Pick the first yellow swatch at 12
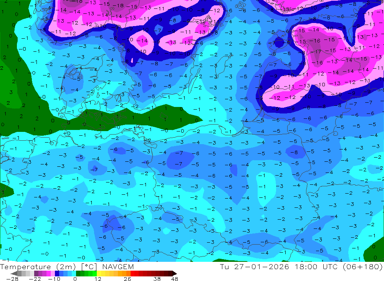 pos(99,273)
